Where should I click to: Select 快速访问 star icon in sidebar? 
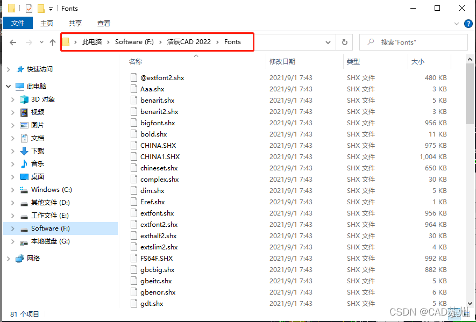(x=20, y=69)
